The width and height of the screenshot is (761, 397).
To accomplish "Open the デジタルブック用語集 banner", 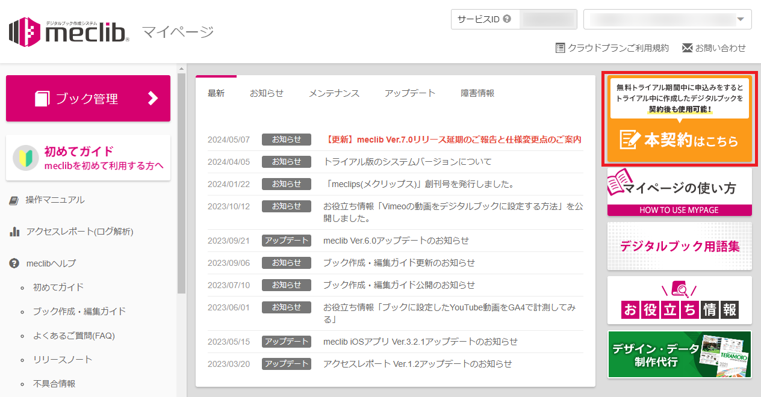I will coord(679,246).
